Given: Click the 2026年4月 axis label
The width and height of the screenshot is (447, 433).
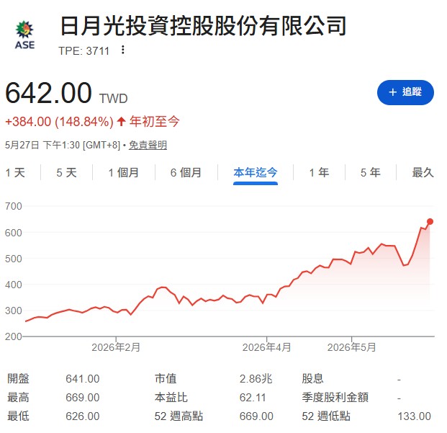Looking at the screenshot, I should [266, 347].
